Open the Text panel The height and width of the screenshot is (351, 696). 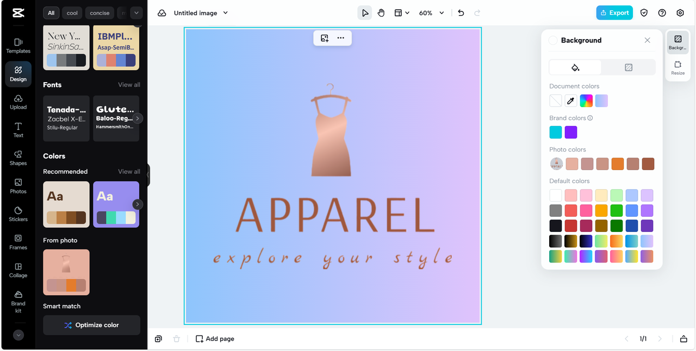tap(18, 130)
